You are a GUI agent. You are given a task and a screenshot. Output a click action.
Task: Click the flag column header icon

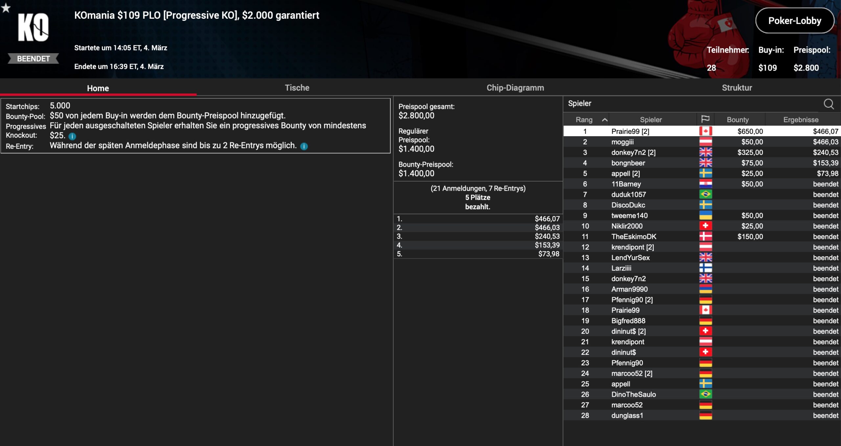(705, 119)
